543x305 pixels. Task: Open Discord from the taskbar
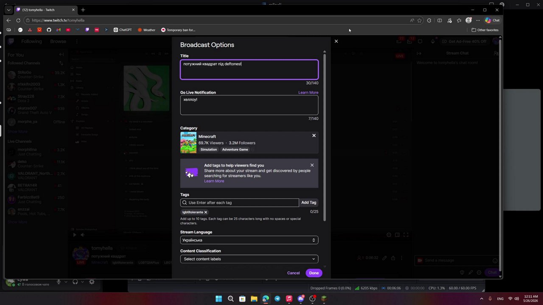pyautogui.click(x=301, y=299)
